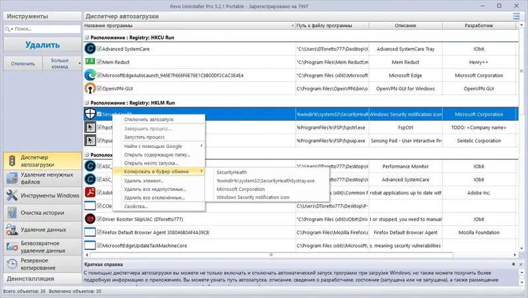Screen dimensions: 528x298
Task: Sort by Описание column header
Action: 405,26
